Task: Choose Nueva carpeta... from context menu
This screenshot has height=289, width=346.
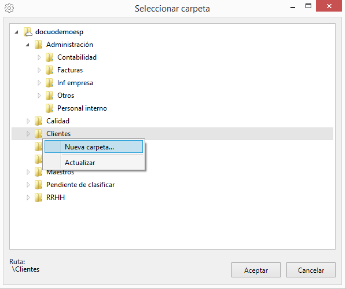Action: 94,147
